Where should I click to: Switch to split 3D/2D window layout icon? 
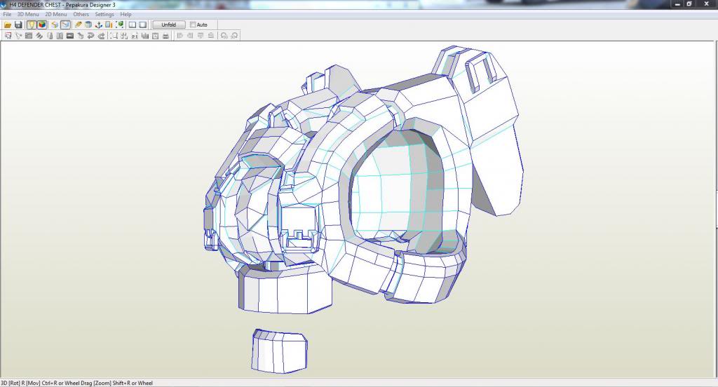coord(133,25)
